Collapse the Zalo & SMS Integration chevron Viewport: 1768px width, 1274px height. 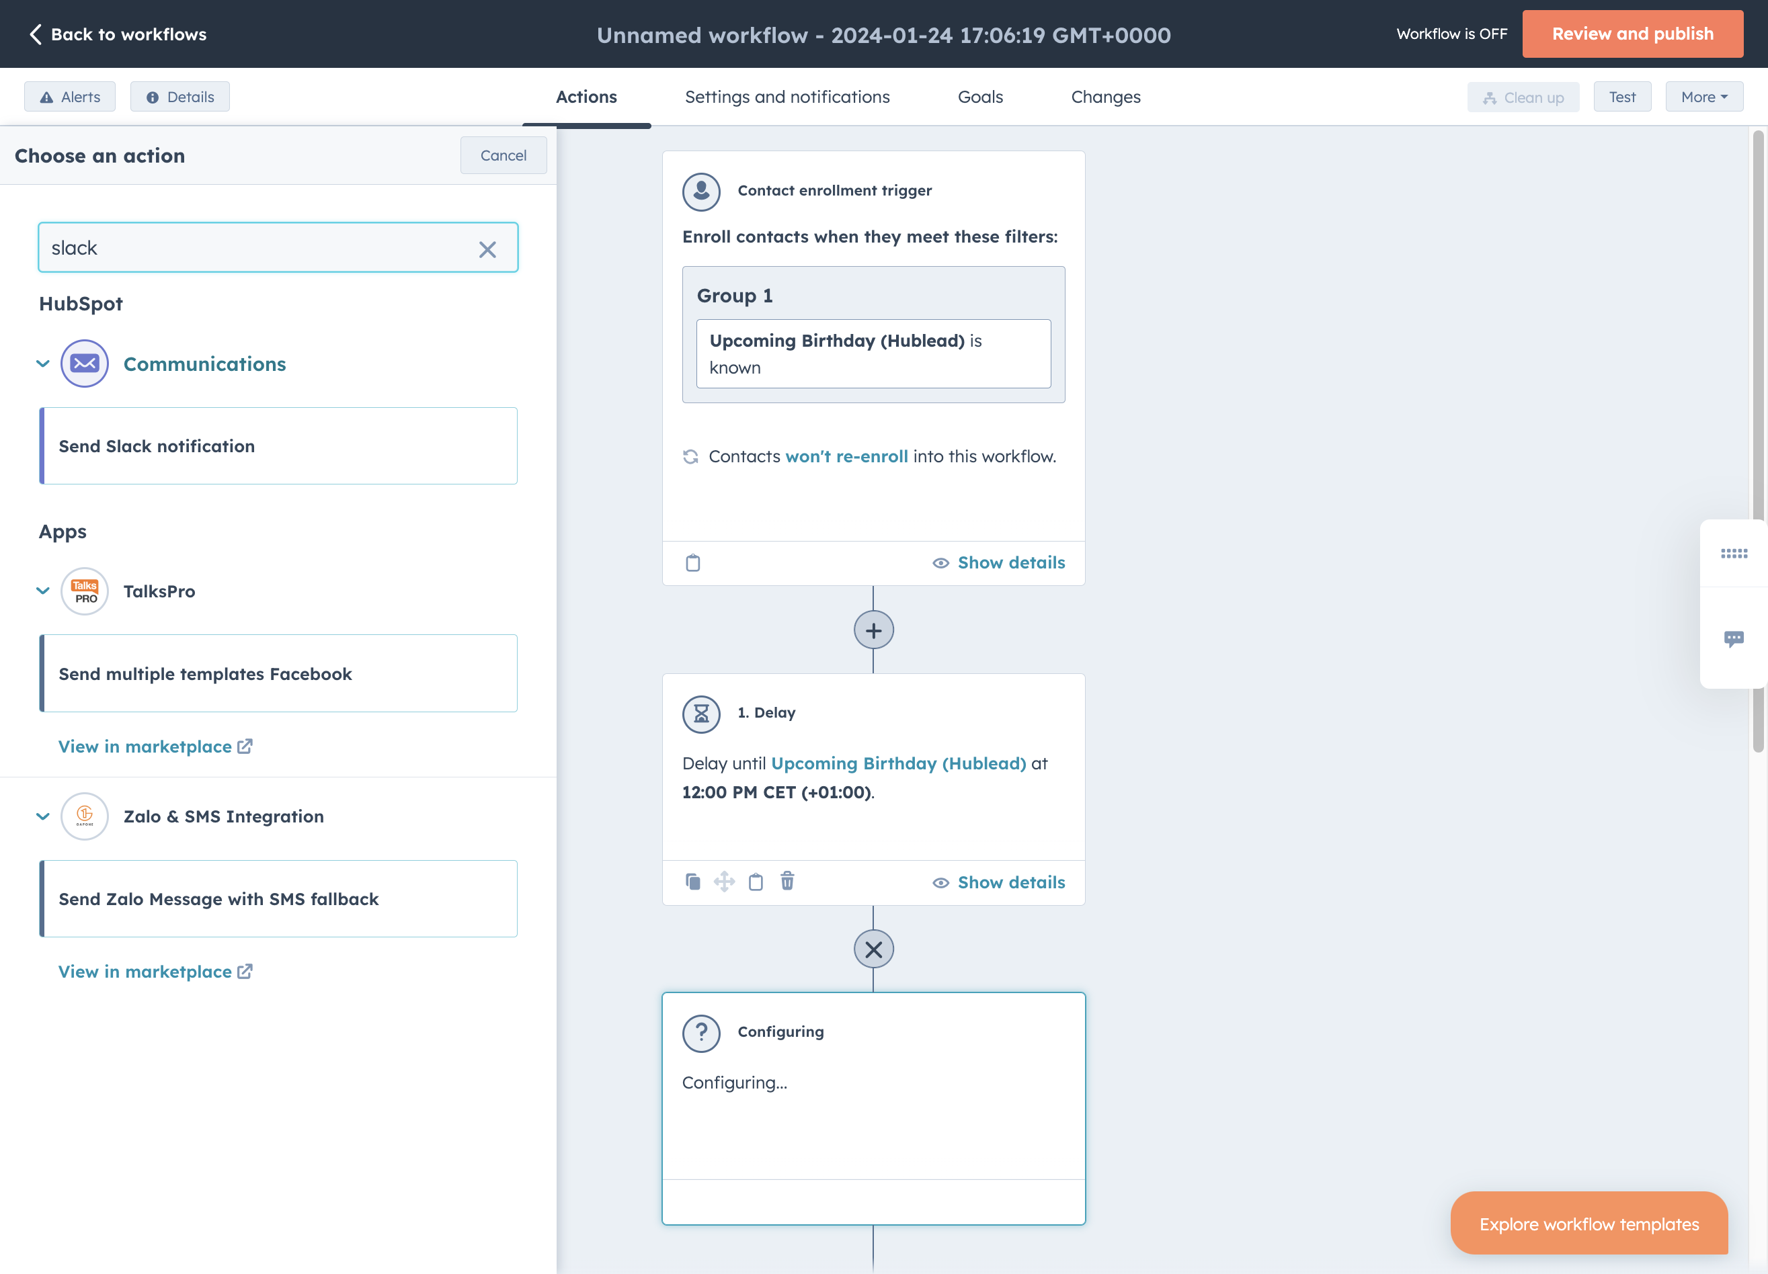click(43, 816)
